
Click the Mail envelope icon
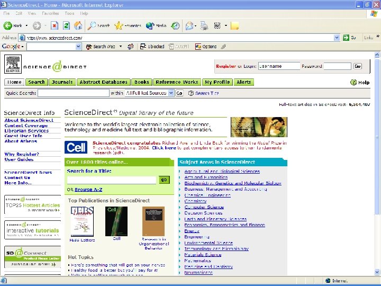[x=189, y=25]
